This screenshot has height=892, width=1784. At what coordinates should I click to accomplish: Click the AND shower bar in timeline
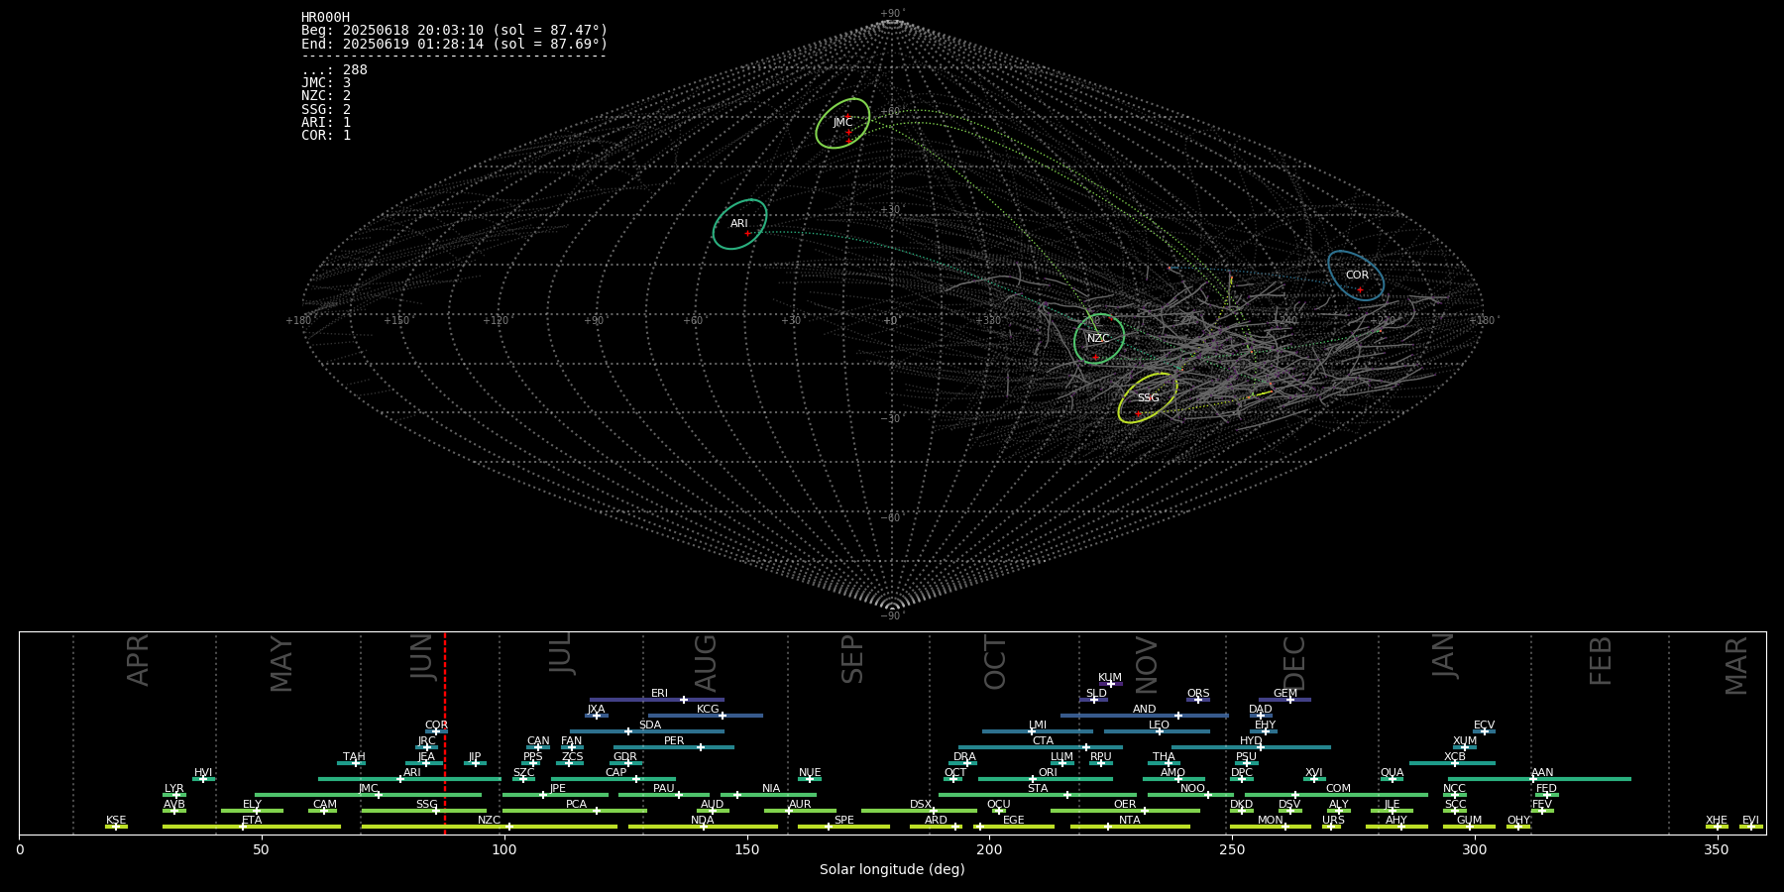pos(1145,716)
